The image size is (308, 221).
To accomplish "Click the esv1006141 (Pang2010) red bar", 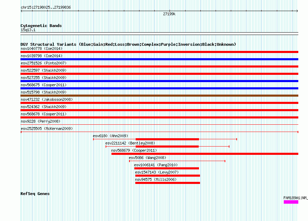I will coord(166,168).
